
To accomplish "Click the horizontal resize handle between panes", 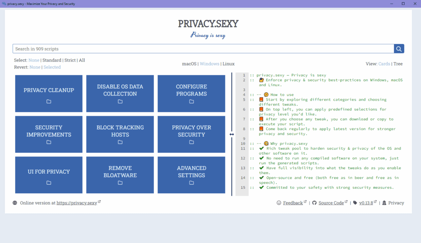I will pyautogui.click(x=232, y=134).
